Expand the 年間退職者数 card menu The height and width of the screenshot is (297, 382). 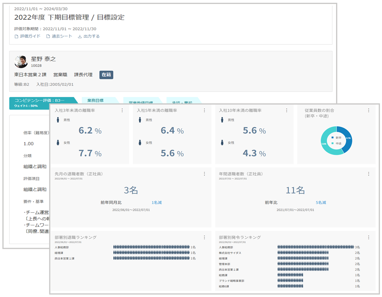point(369,174)
